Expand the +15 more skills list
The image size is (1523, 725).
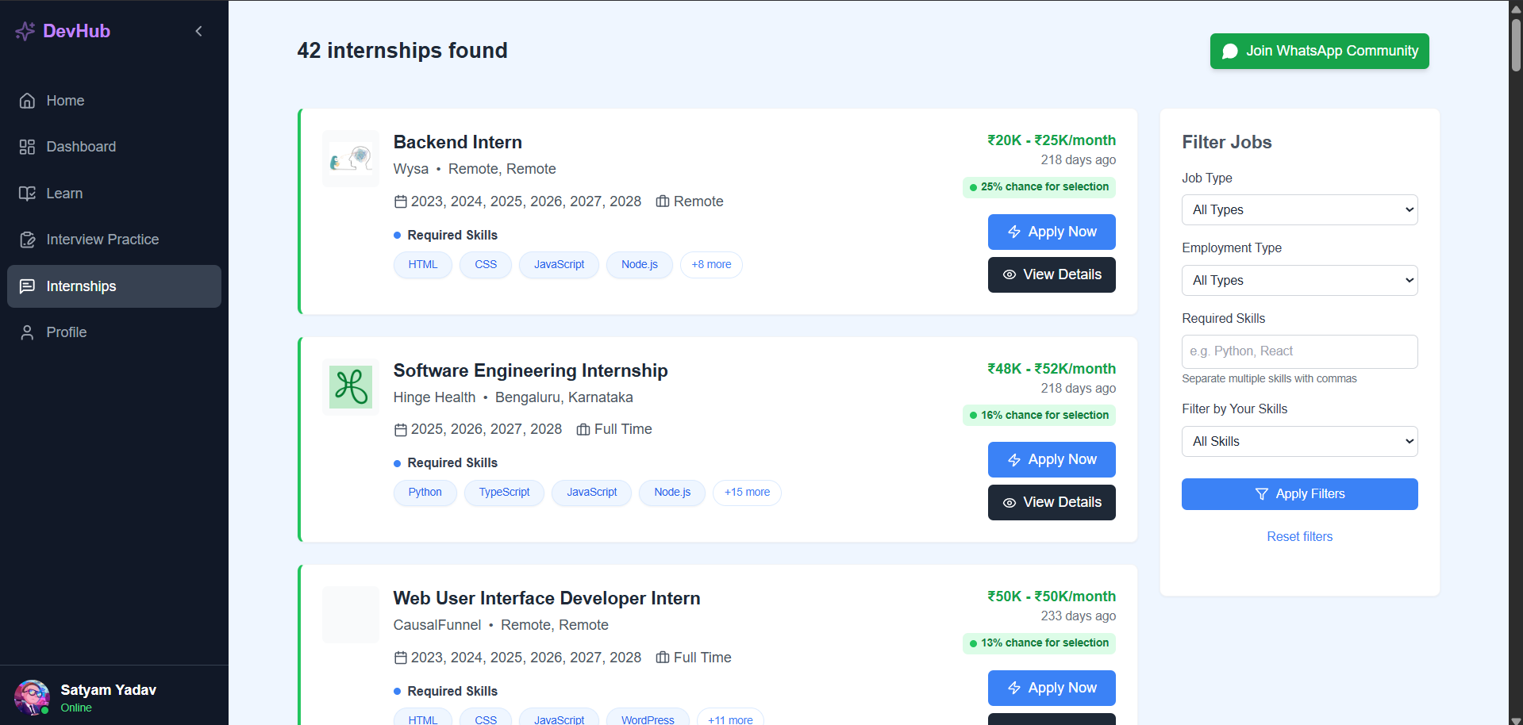pos(746,492)
